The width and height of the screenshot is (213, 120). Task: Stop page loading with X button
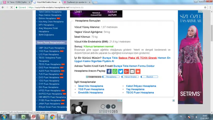[x=11, y=7]
